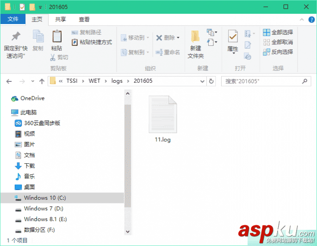Click Select none (全部取消)
Image resolution: width=317 pixels, height=246 pixels.
tap(278, 42)
